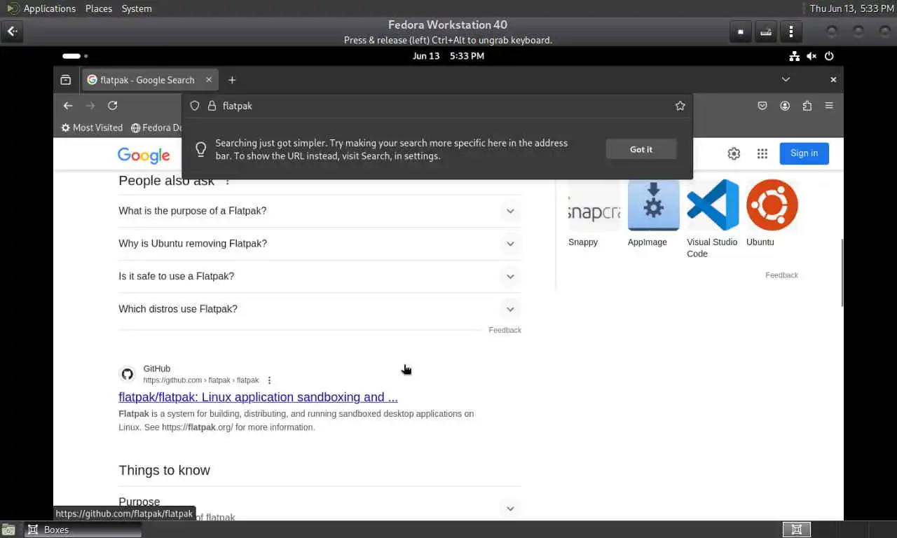The height and width of the screenshot is (538, 897).
Task: Click the forward arrow in Firefox
Action: 90,106
